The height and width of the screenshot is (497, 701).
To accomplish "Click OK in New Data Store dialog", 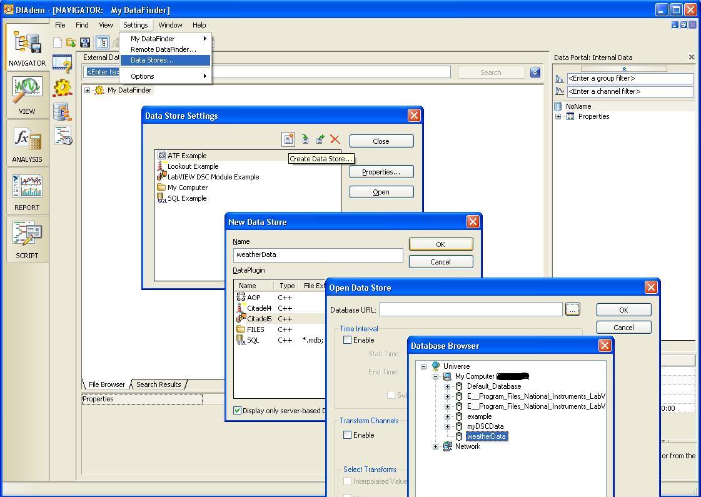I will tap(441, 244).
